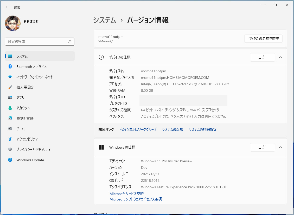
Task: Open the ももぽえむ profile avatar
Action: (13, 23)
